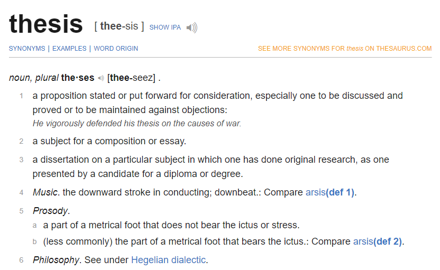This screenshot has width=440, height=270.
Task: Click the [thee-sis] phonetic respelling
Action: (119, 27)
